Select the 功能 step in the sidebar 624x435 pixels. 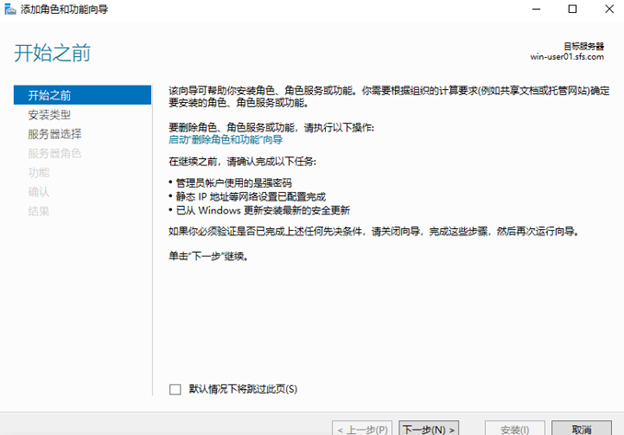(39, 173)
